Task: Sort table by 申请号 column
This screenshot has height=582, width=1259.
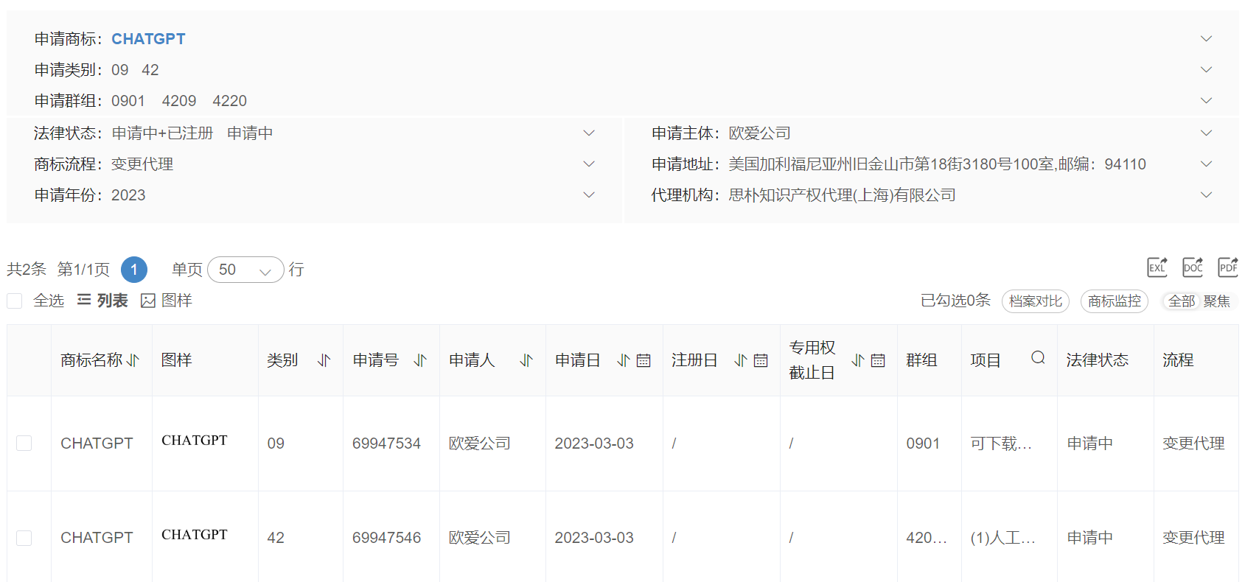Action: tap(420, 360)
